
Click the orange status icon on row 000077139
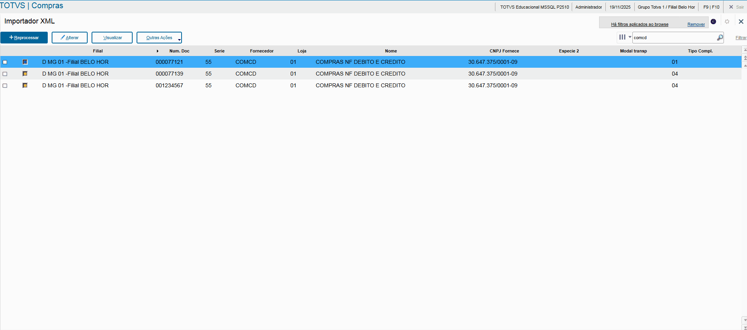click(x=25, y=74)
